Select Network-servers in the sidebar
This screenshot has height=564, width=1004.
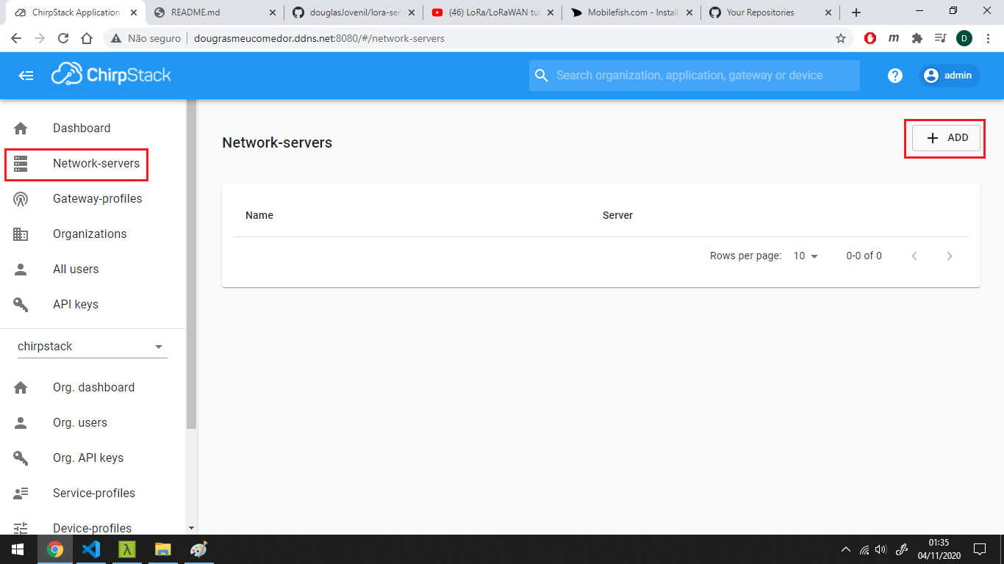(x=96, y=163)
